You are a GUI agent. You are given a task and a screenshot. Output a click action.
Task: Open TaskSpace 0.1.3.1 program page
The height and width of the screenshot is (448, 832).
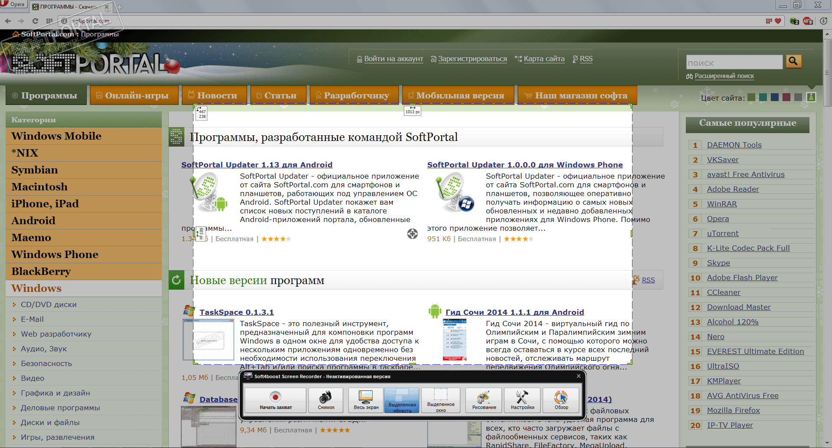(236, 312)
